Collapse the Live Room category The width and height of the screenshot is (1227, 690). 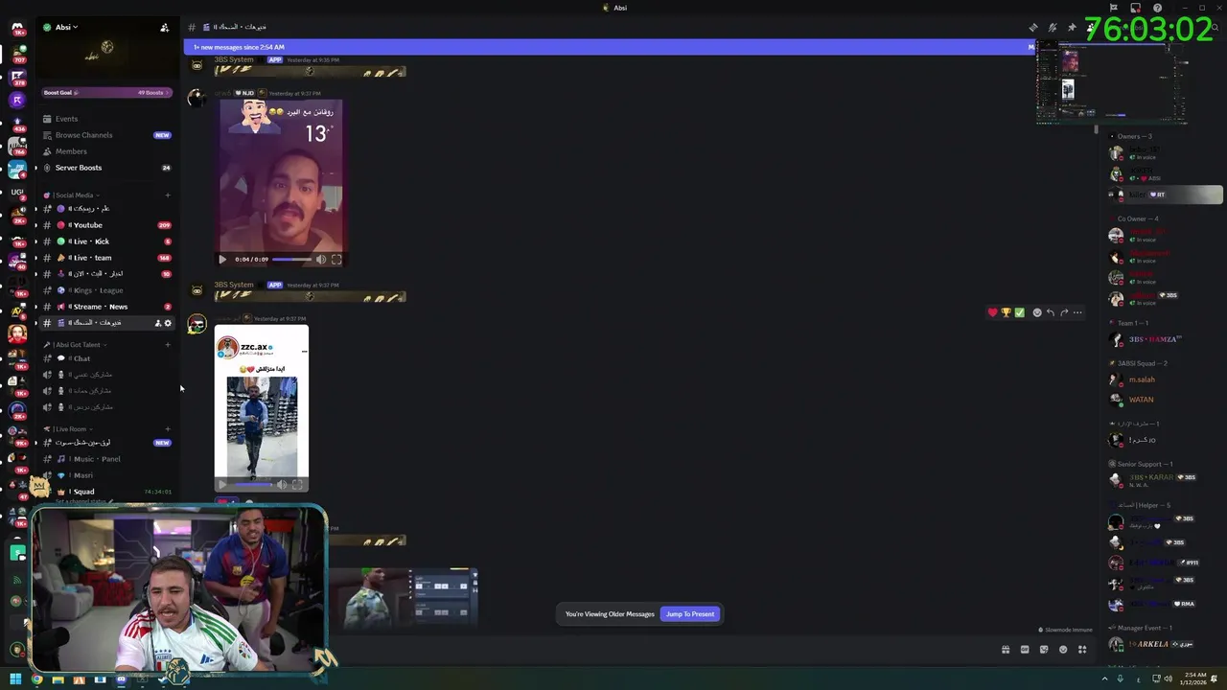point(69,429)
